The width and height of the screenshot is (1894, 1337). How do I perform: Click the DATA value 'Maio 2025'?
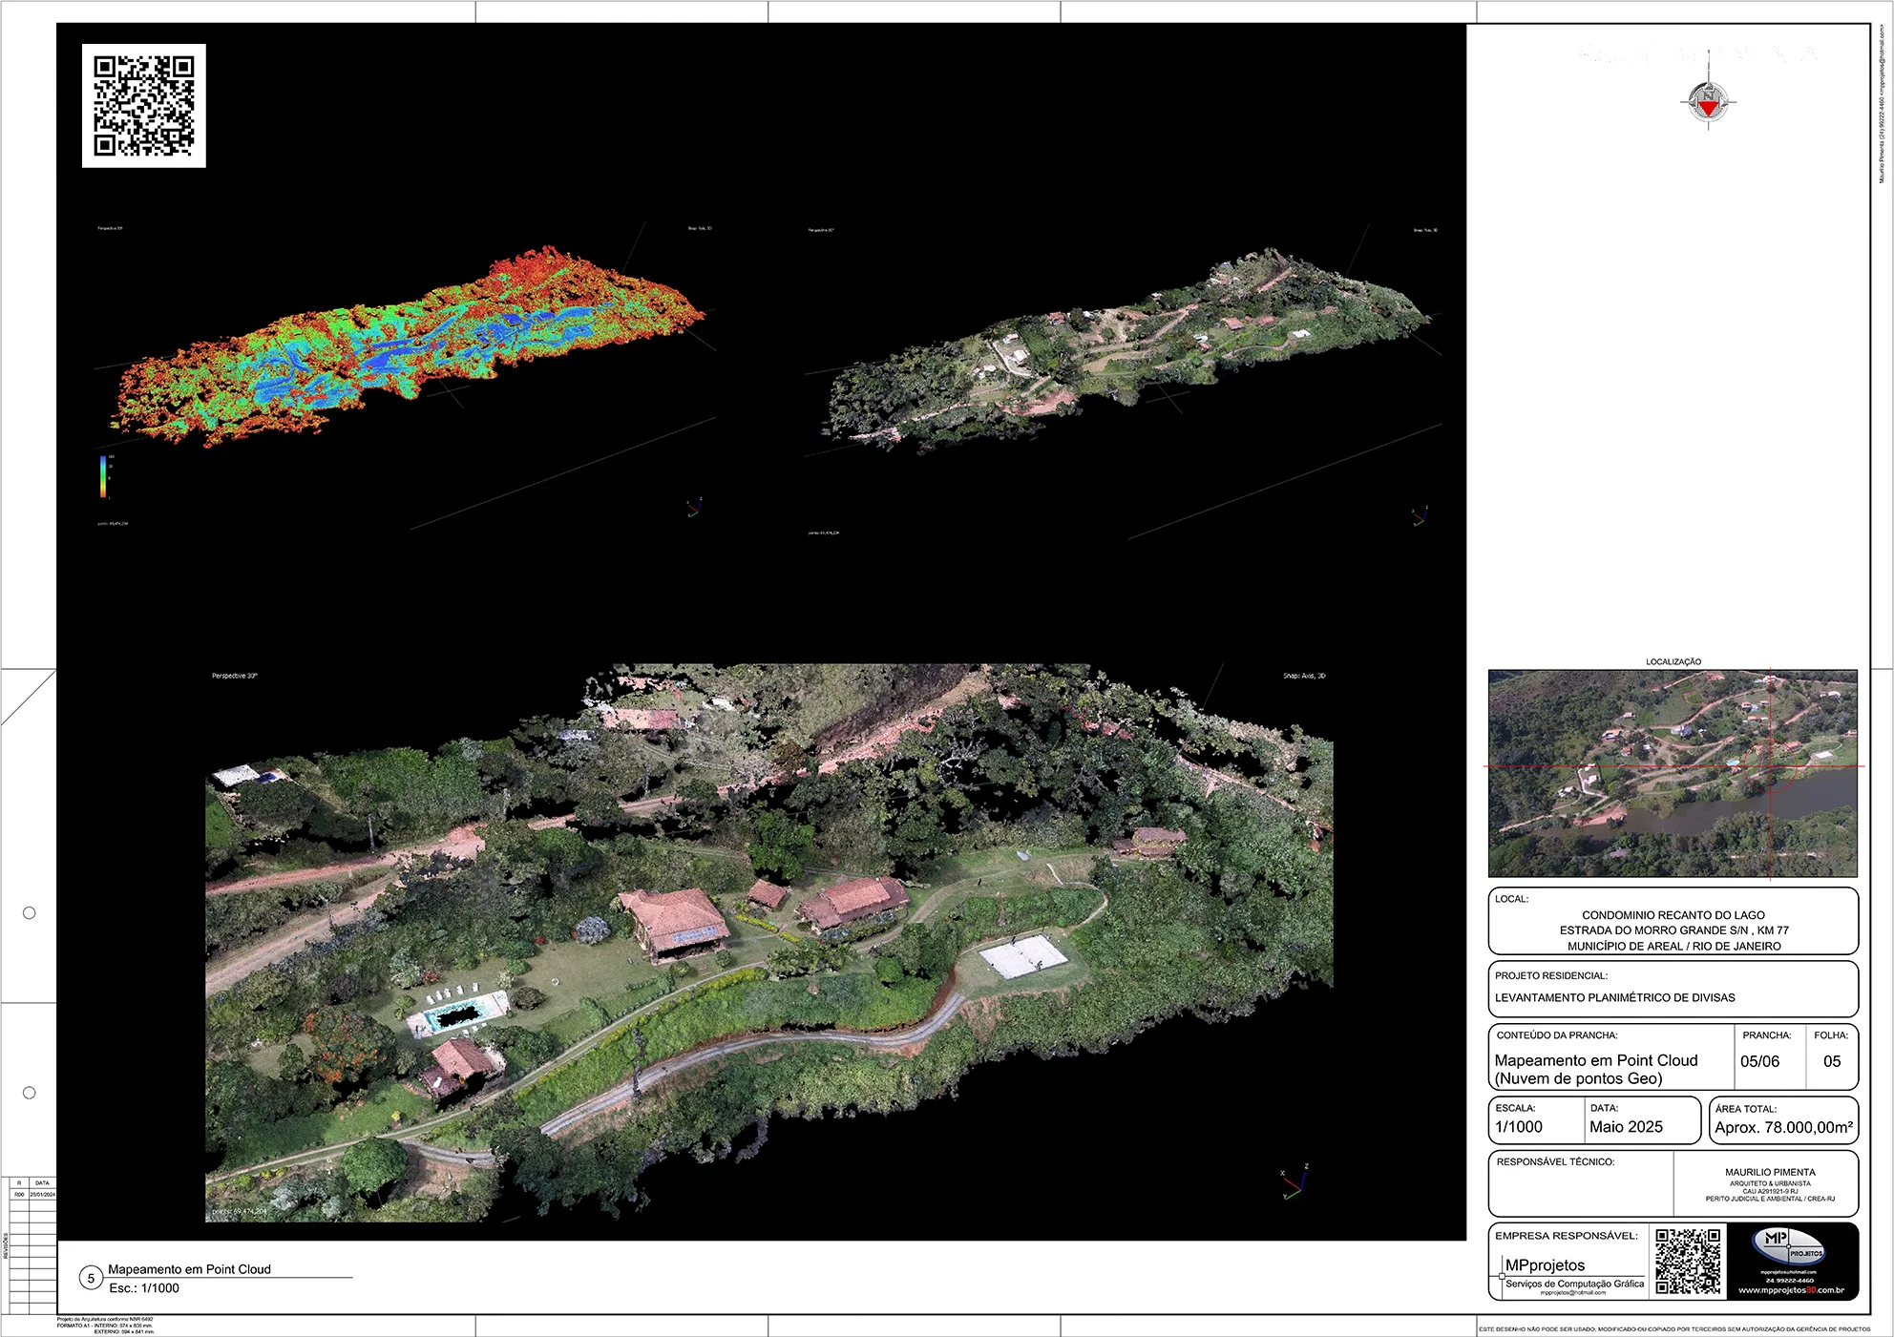pos(1626,1126)
